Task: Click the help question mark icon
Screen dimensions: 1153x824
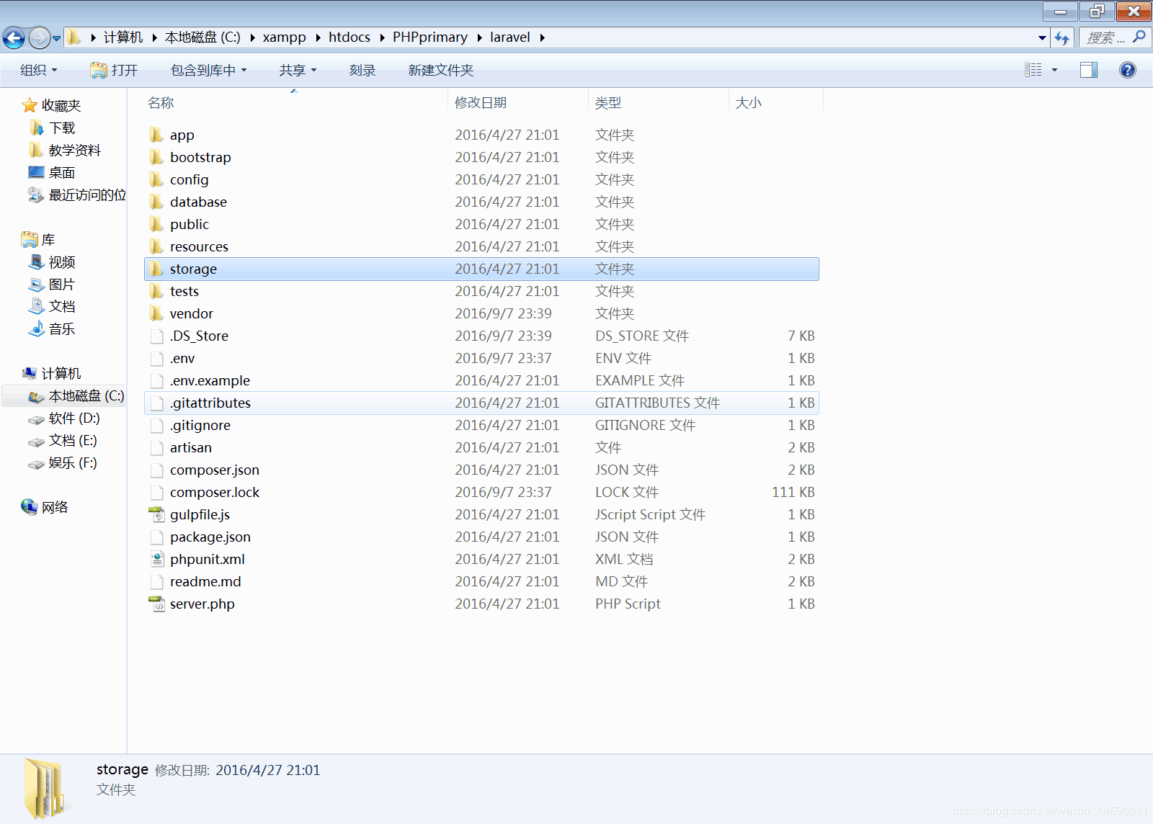Action: pos(1127,70)
